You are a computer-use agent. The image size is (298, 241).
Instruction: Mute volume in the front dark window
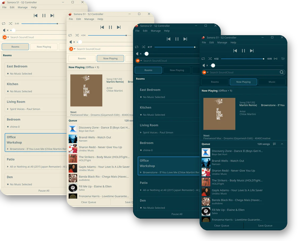tap(204, 66)
